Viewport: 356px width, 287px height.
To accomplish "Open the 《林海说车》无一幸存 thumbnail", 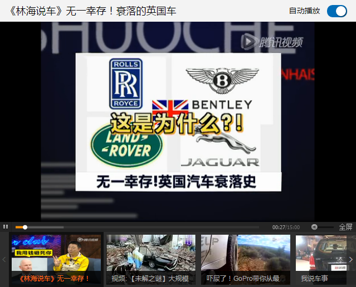I will (56, 259).
